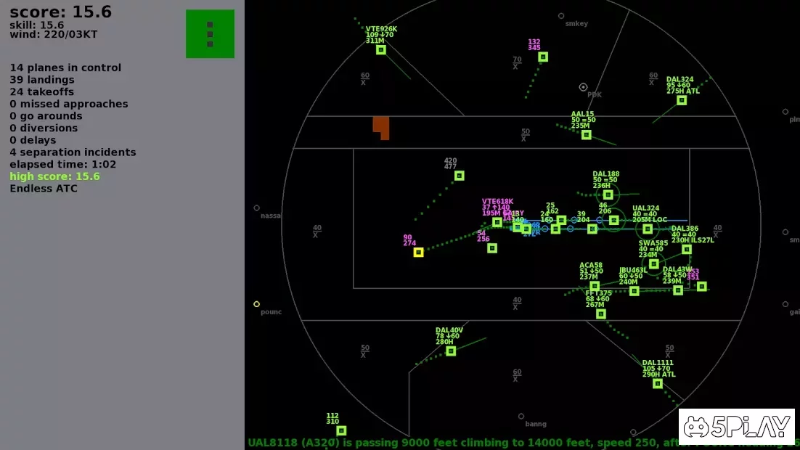Screen dimensions: 800x450
Task: Click the pounc waypoint circle
Action: 257,304
